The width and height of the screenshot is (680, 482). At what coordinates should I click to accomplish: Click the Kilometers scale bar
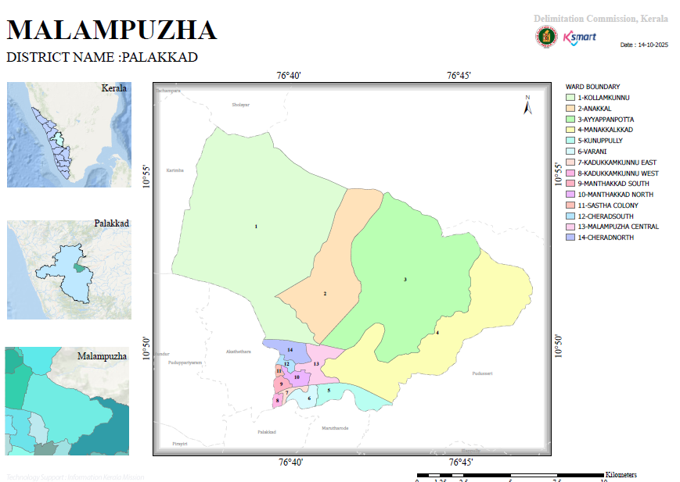click(x=510, y=476)
